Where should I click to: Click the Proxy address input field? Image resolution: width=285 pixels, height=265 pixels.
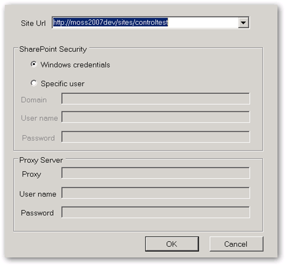tap(155, 173)
